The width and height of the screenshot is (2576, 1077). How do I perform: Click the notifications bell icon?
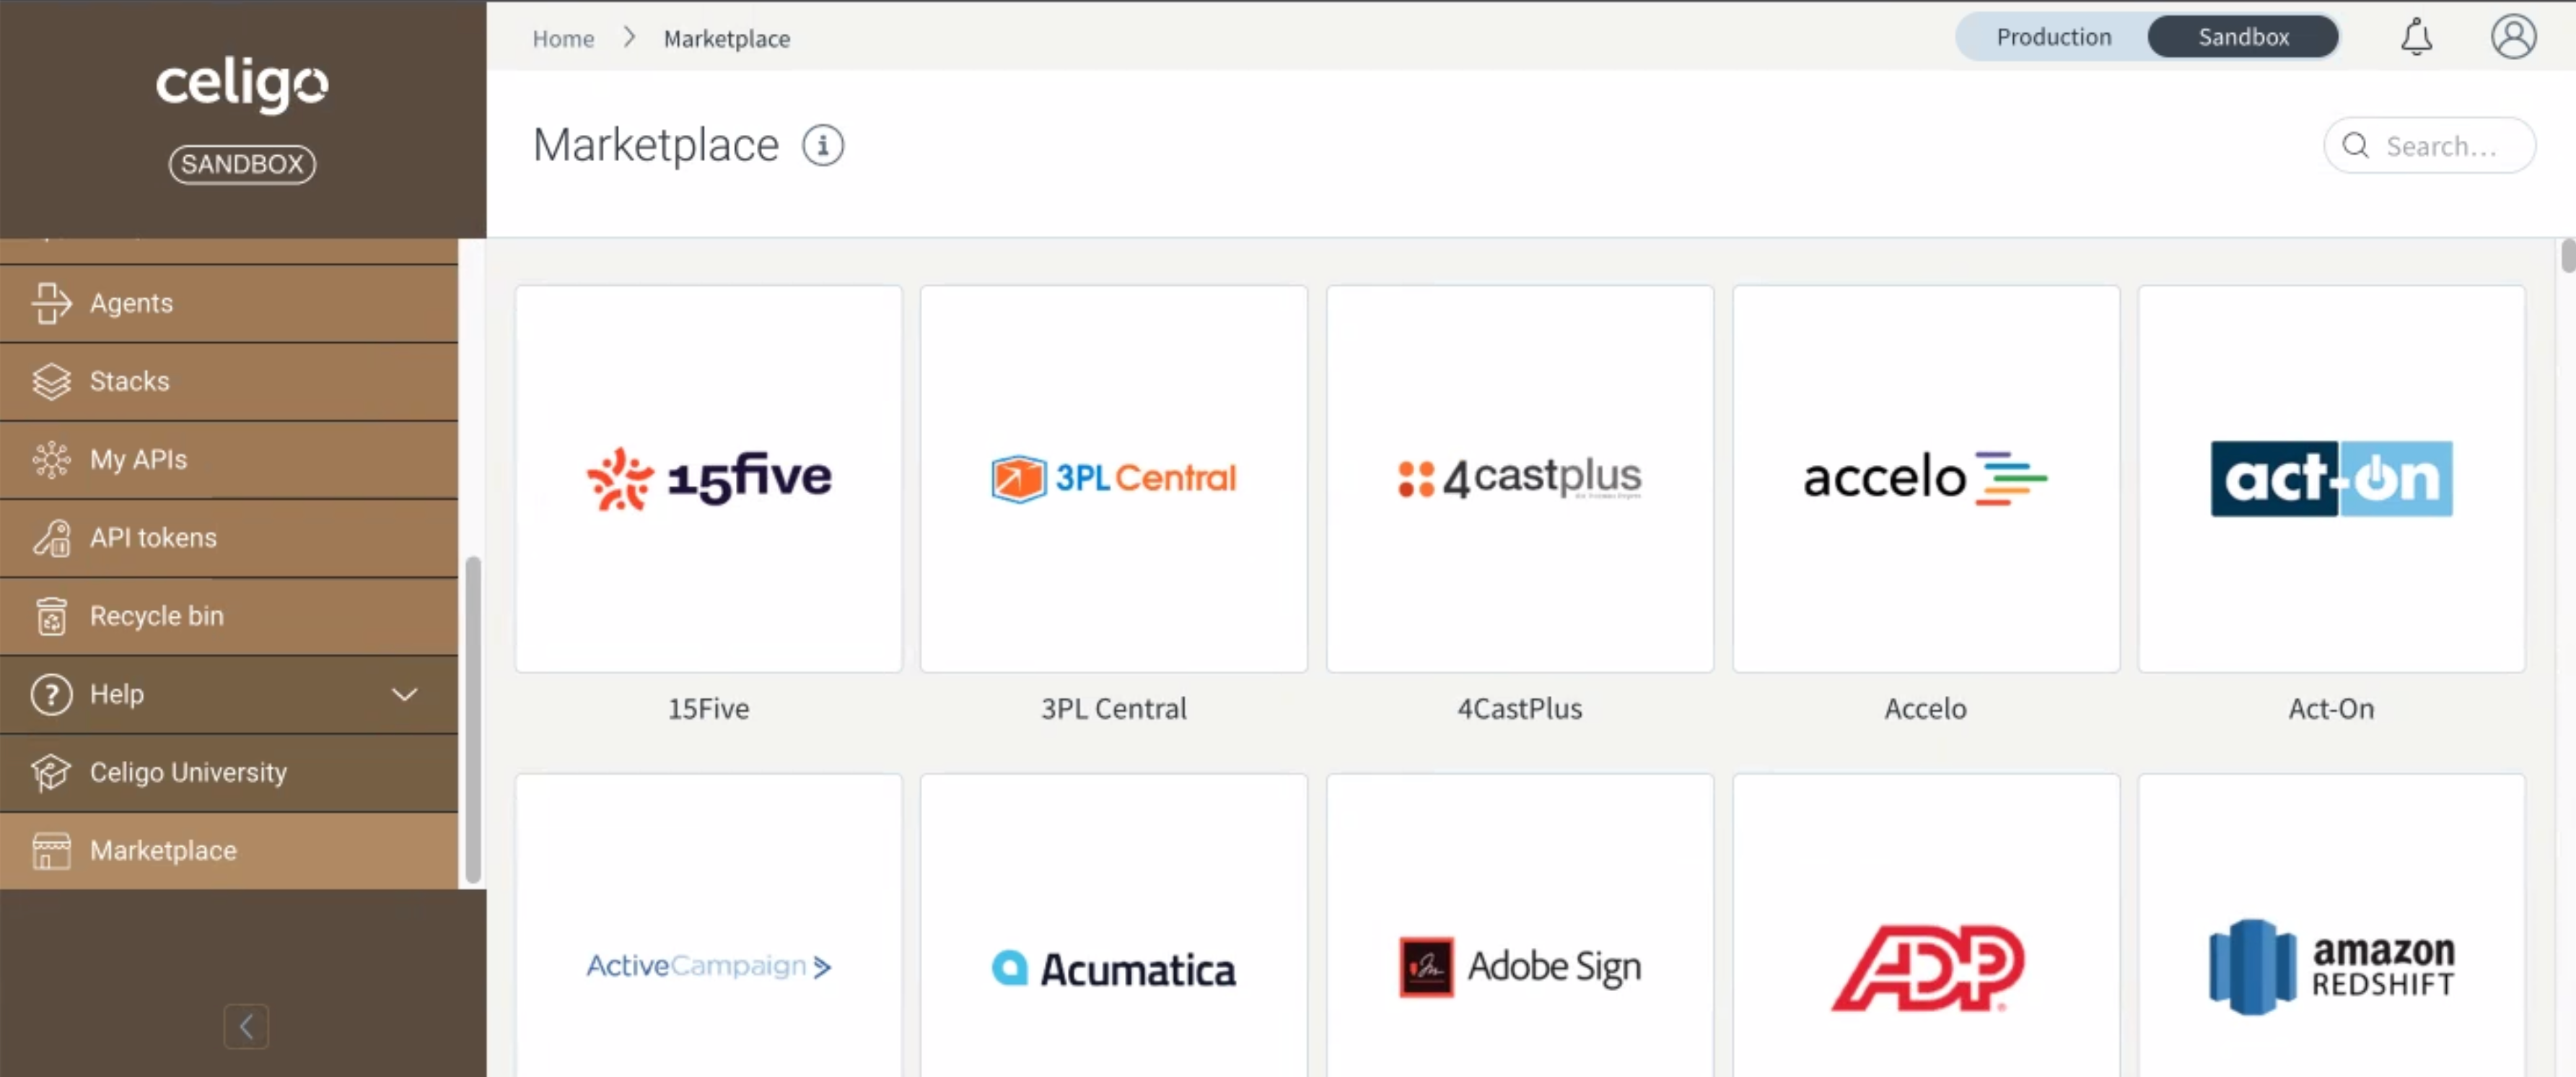pos(2416,37)
